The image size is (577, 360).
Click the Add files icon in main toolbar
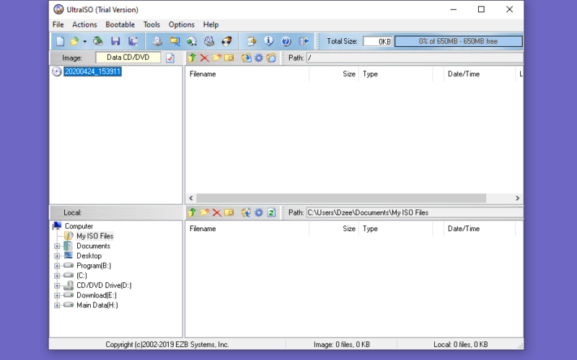[x=251, y=41]
